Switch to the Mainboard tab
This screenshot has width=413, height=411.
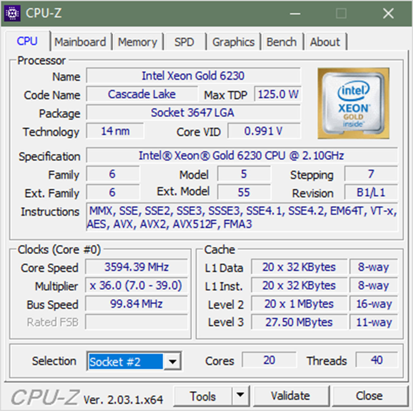(x=80, y=42)
